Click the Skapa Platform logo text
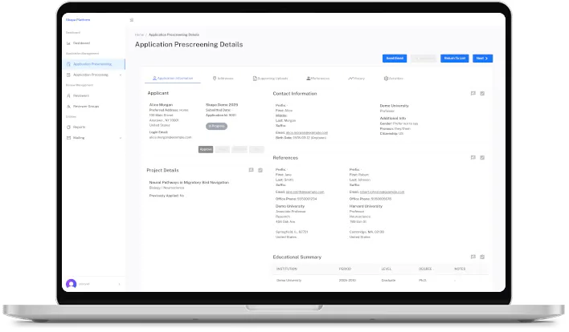Image resolution: width=569 pixels, height=332 pixels. pos(78,20)
